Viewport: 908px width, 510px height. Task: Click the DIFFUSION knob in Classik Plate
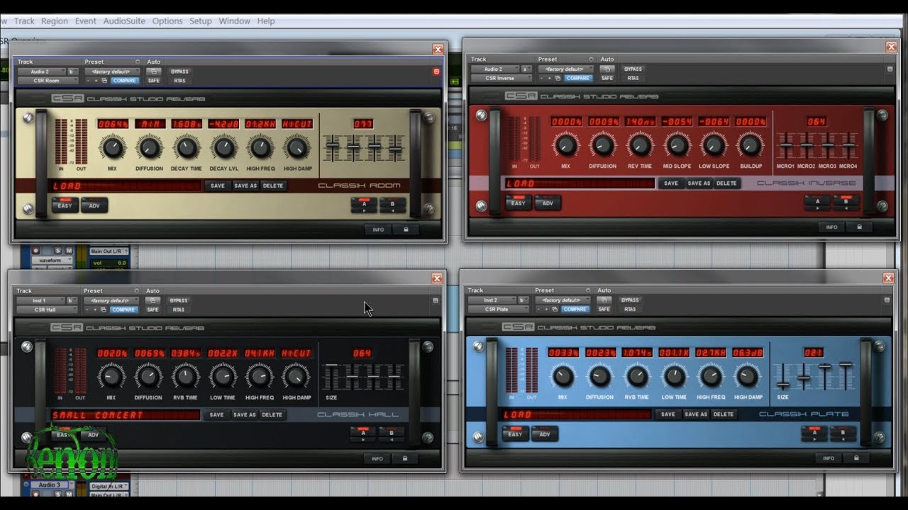(x=600, y=376)
